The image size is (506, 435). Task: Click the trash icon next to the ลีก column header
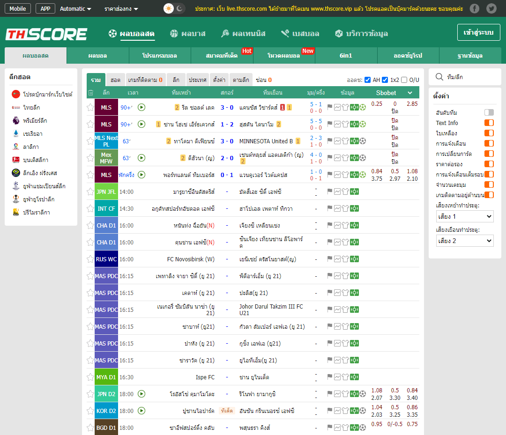90,93
